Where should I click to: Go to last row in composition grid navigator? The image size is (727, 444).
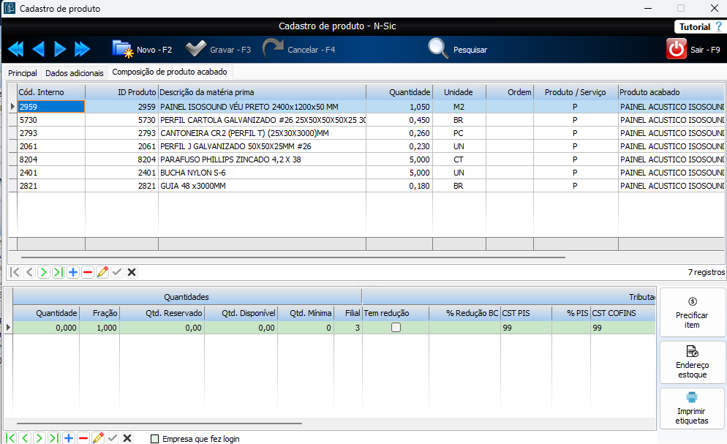tap(58, 272)
